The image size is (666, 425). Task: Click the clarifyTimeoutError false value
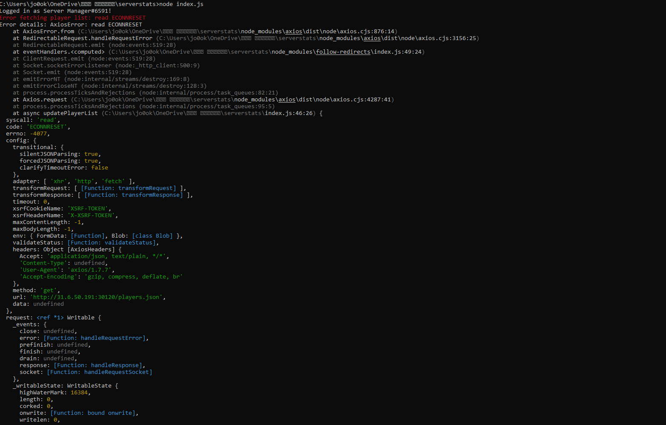pyautogui.click(x=99, y=168)
